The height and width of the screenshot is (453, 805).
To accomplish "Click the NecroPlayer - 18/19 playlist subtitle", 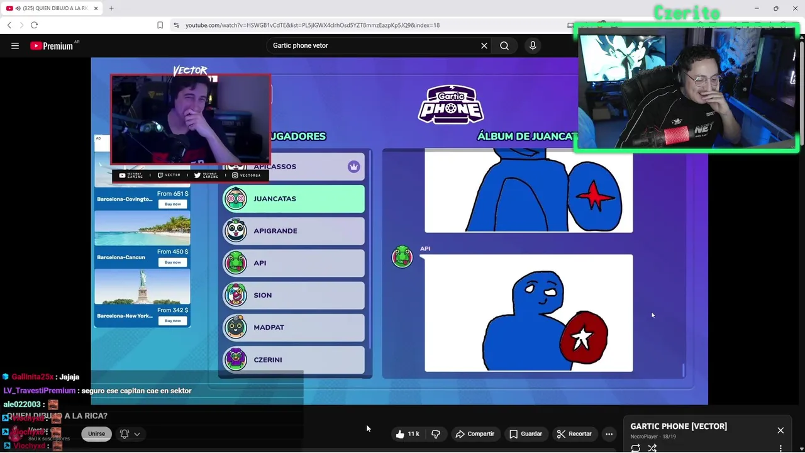I will [653, 437].
